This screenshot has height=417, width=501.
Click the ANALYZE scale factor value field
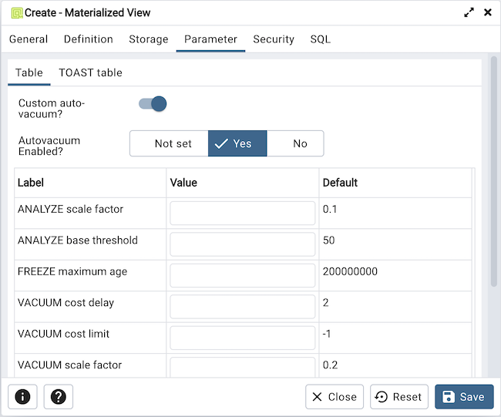click(243, 213)
